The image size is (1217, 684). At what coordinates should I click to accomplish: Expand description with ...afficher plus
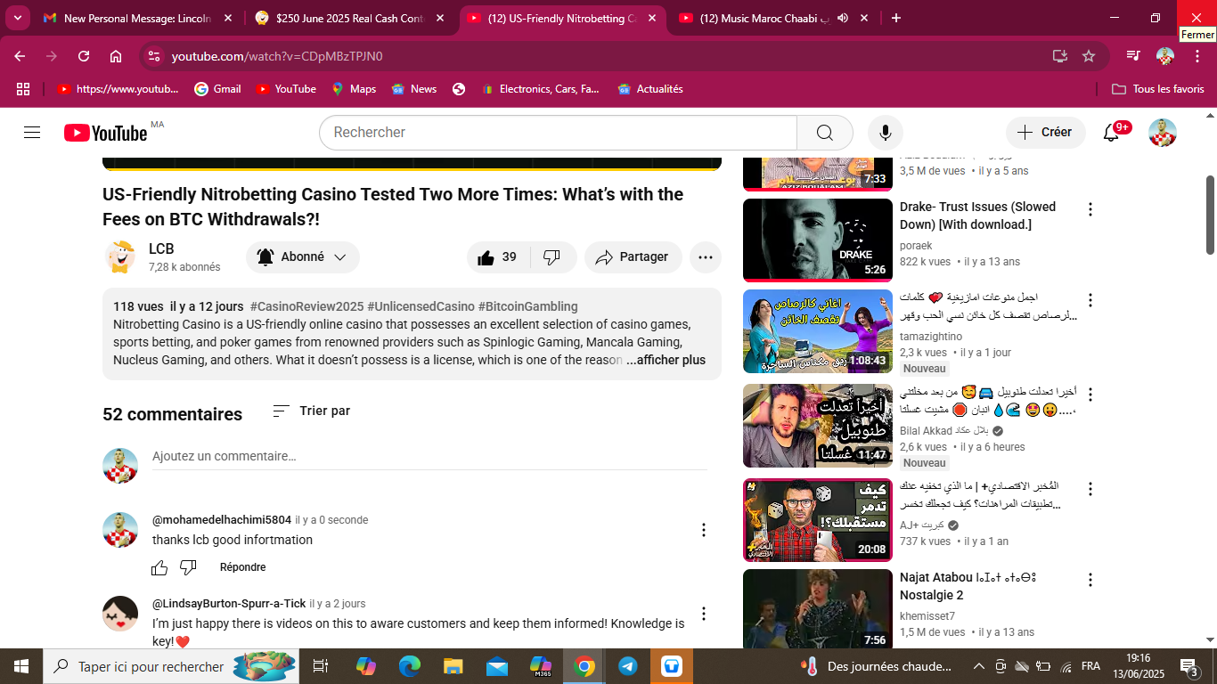(x=666, y=360)
